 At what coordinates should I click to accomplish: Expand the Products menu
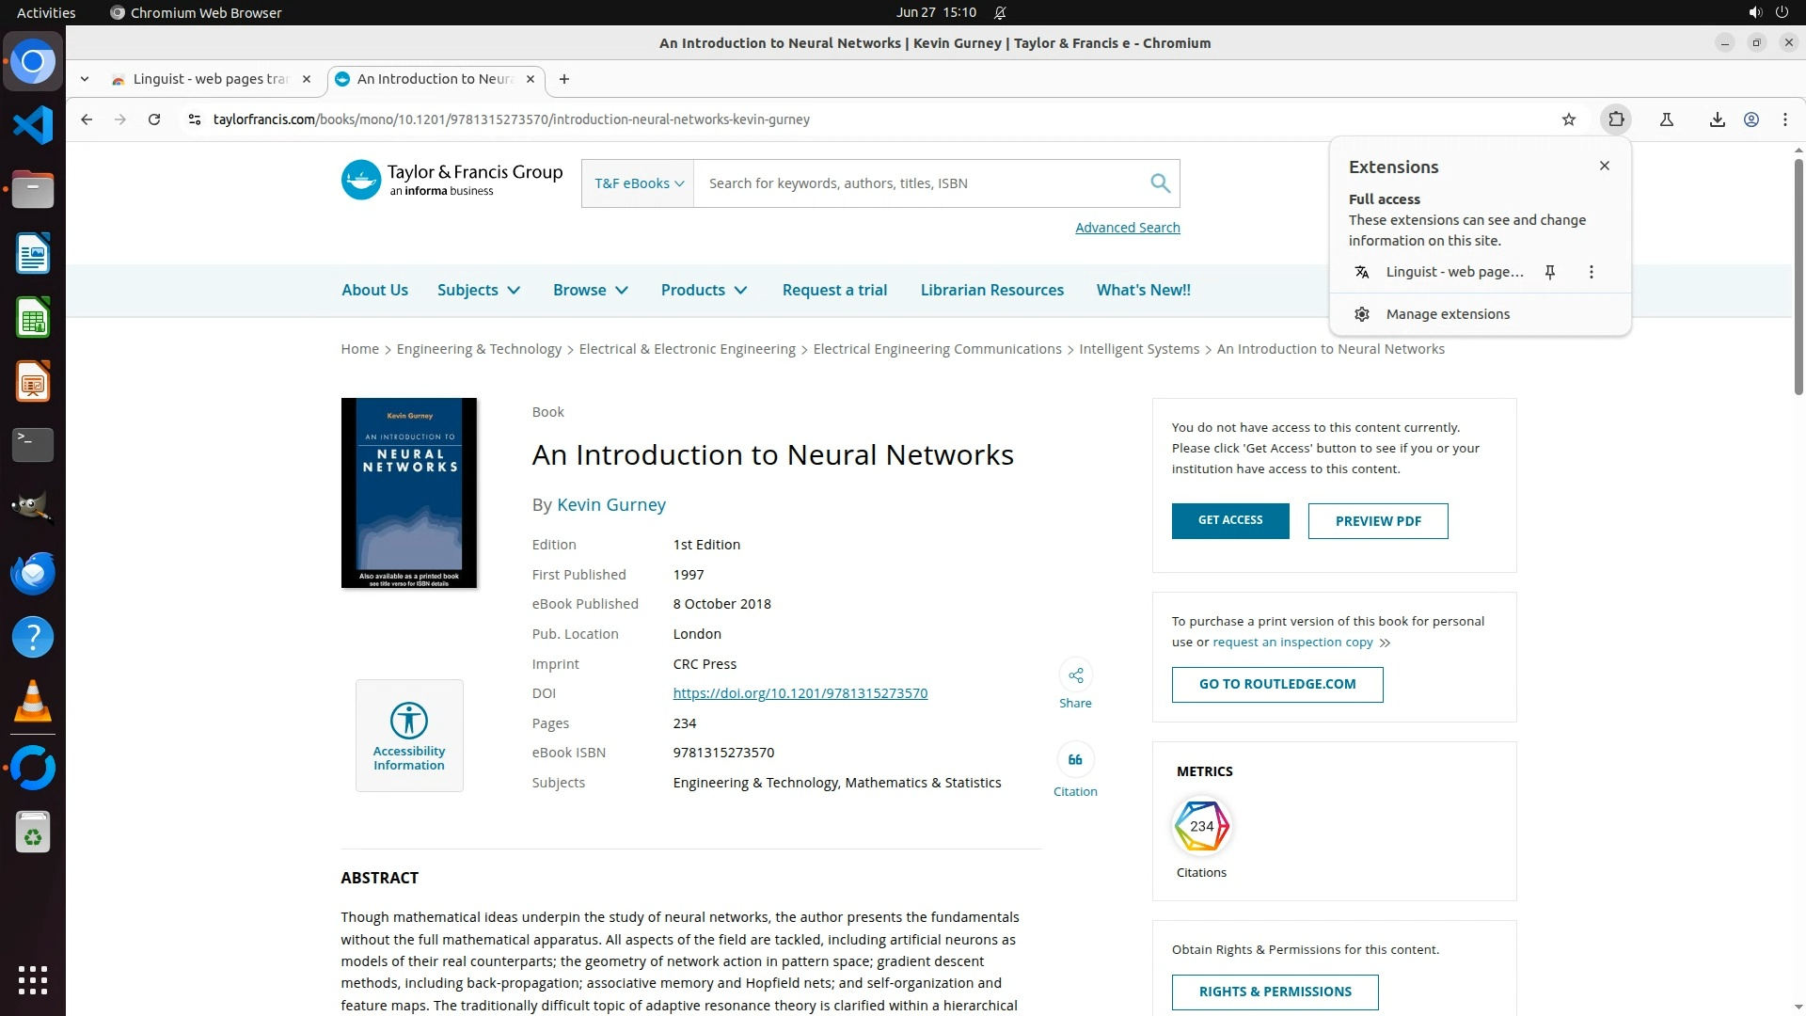704,290
